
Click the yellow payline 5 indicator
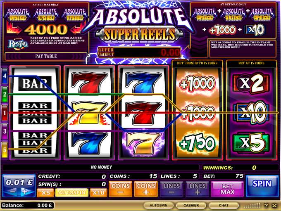5,150
